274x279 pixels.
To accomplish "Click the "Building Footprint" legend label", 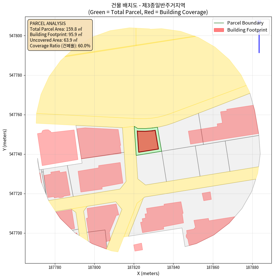I will tap(247, 30).
